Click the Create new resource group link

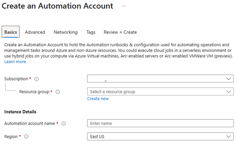98,99
